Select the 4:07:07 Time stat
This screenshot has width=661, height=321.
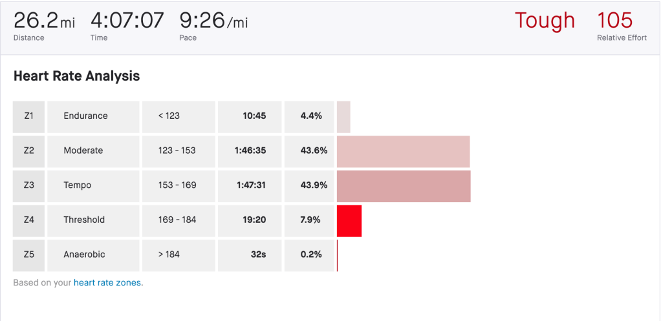click(x=127, y=22)
